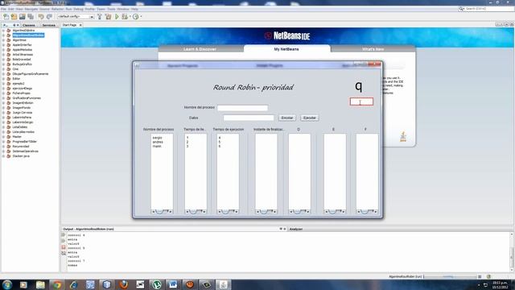Click the re-run icon in Output panel
This screenshot has width=515, height=290.
pos(64,234)
